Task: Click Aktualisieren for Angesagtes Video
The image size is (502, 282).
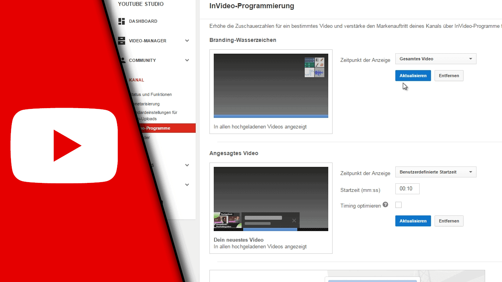Action: [413, 221]
